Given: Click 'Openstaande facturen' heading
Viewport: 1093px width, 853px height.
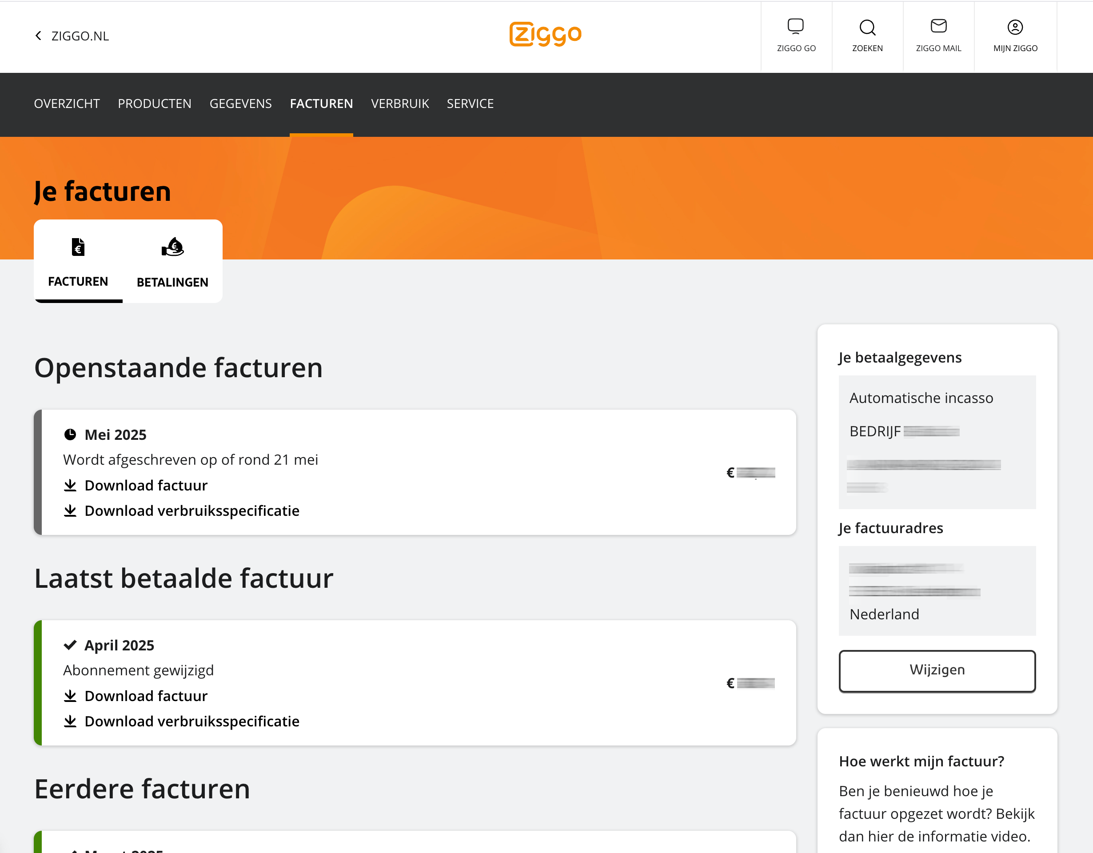Looking at the screenshot, I should (179, 368).
